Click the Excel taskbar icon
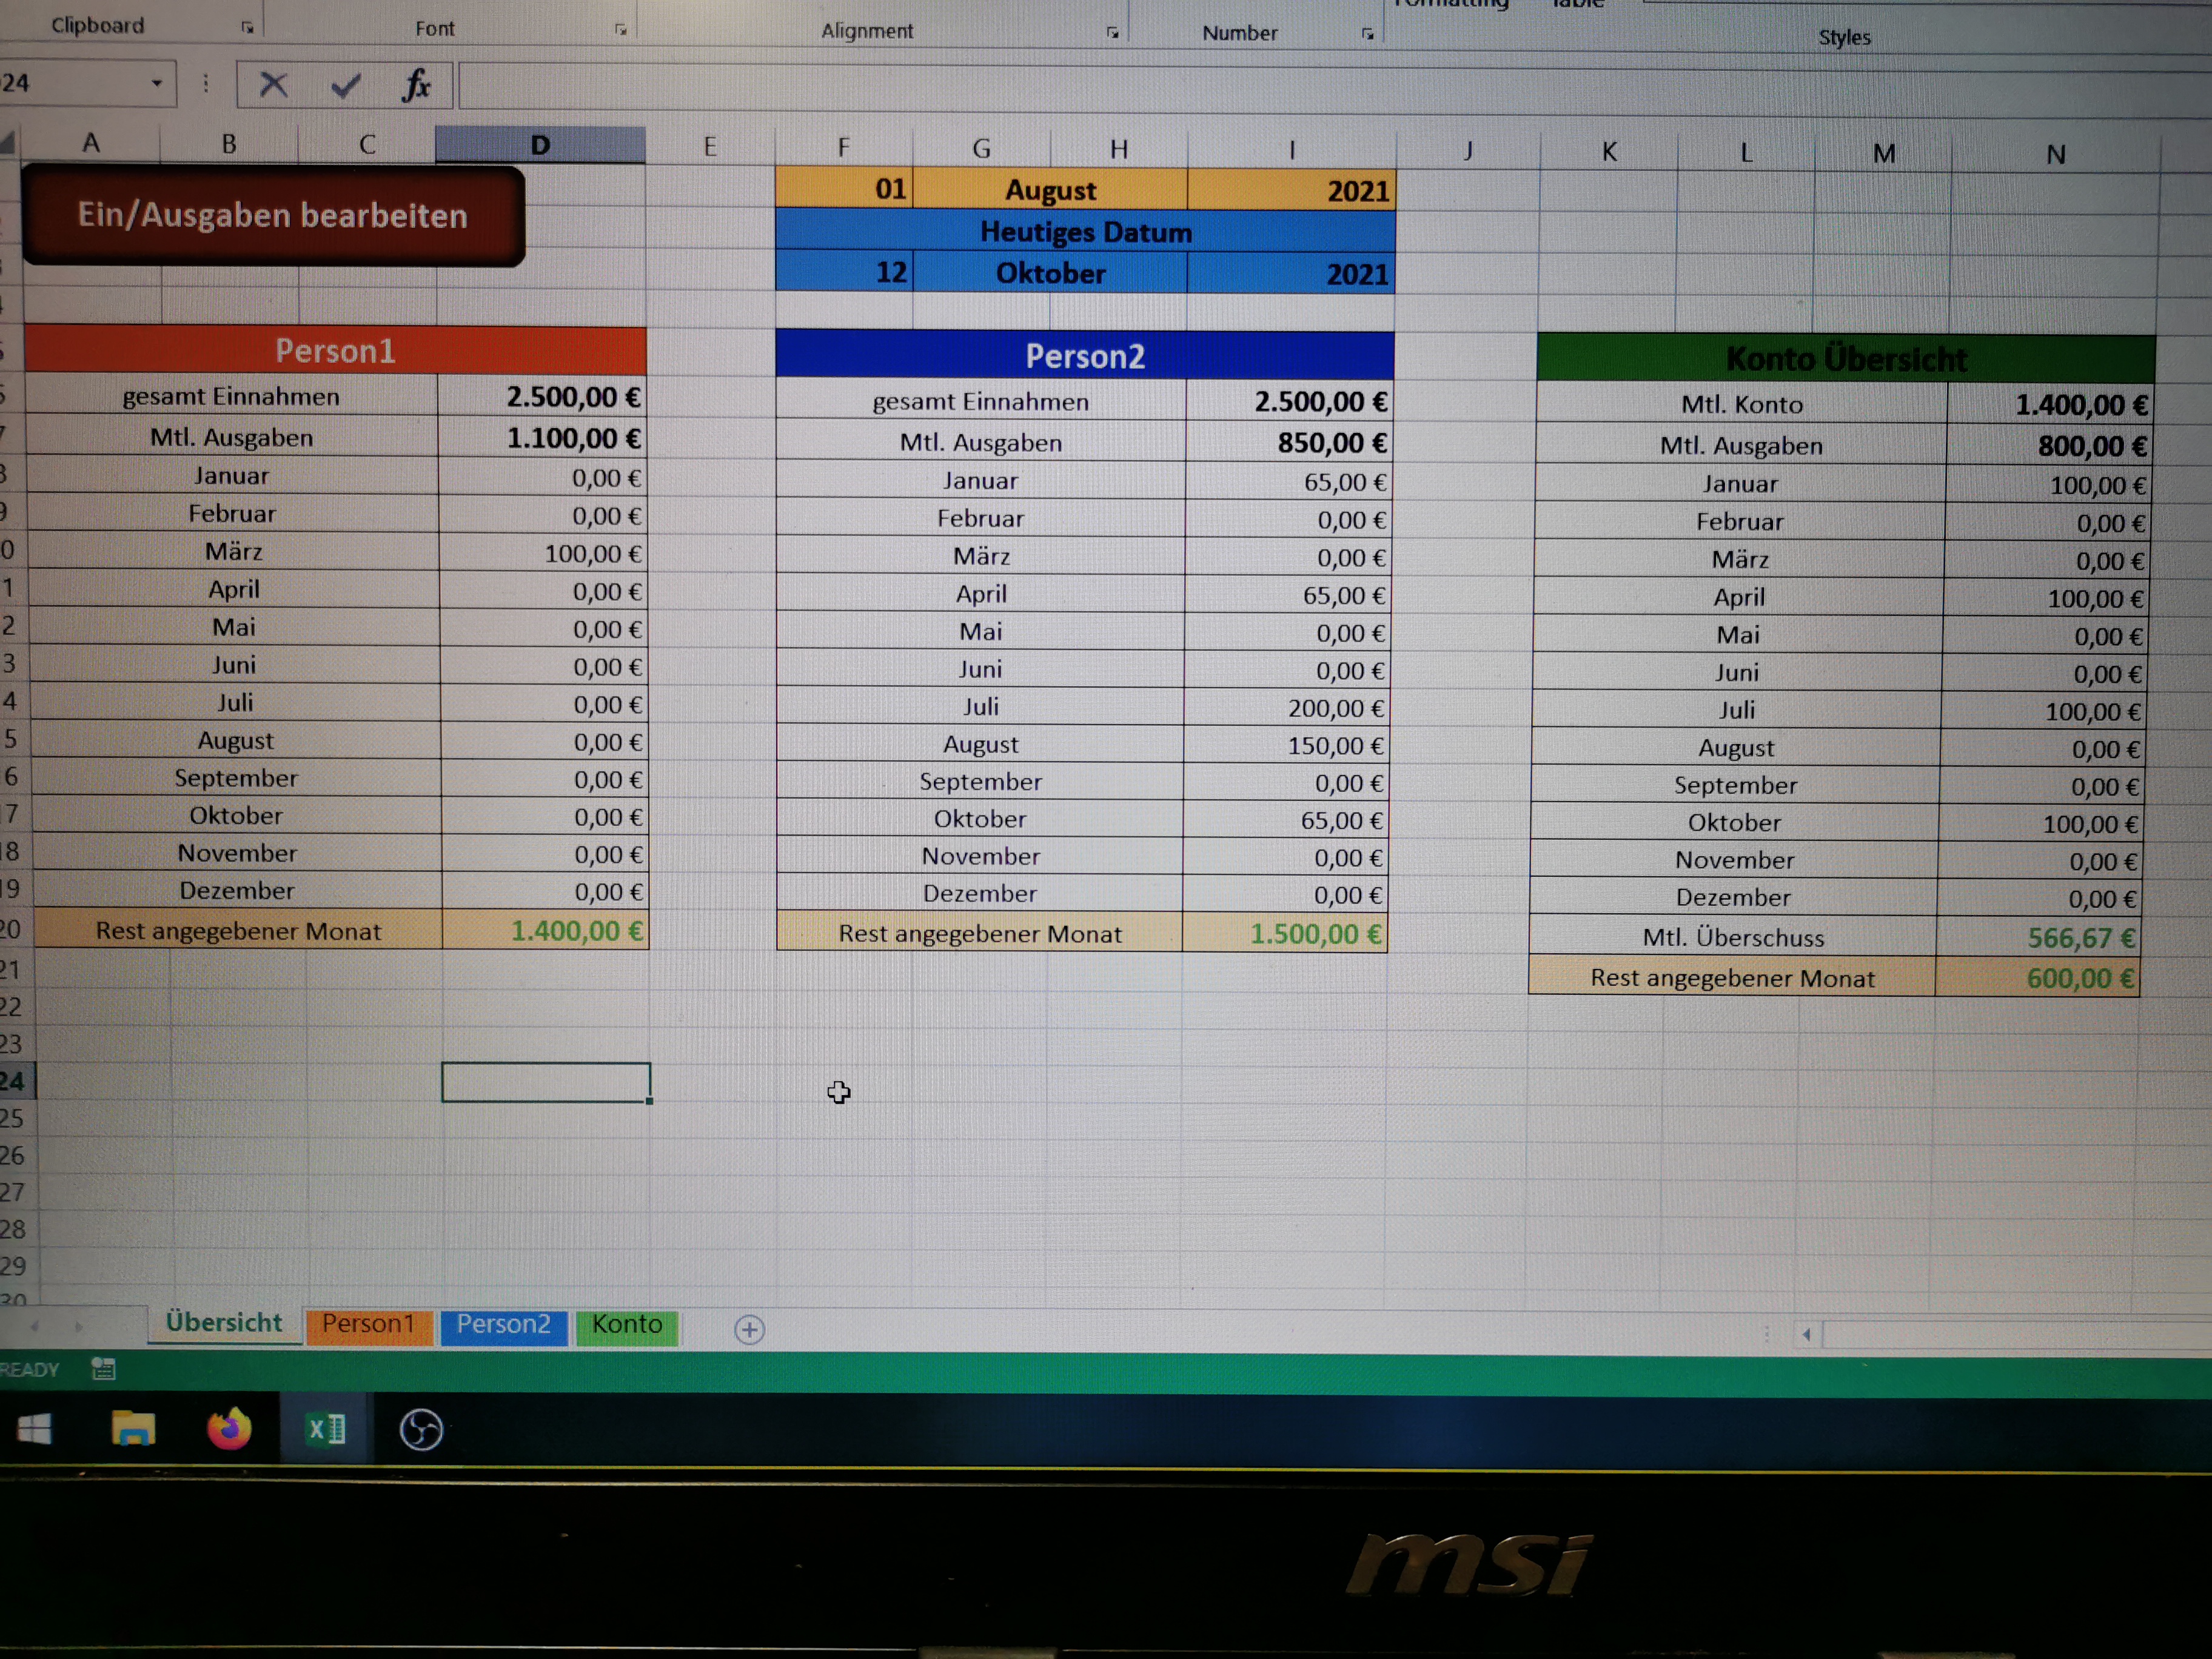This screenshot has width=2212, height=1659. click(x=326, y=1429)
